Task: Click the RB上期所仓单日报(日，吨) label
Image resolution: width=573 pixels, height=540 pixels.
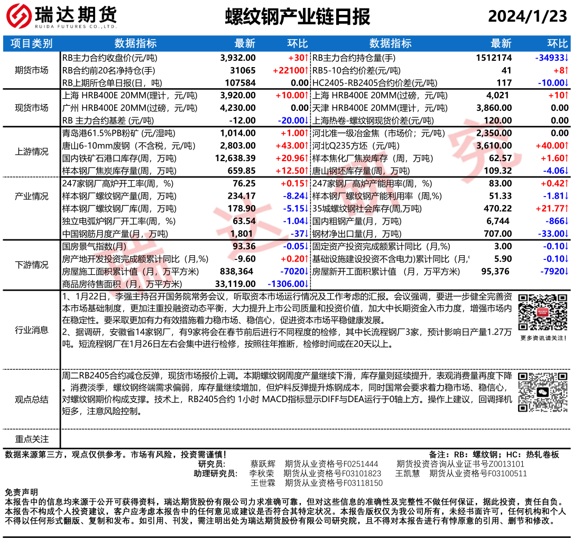Action: pos(112,83)
